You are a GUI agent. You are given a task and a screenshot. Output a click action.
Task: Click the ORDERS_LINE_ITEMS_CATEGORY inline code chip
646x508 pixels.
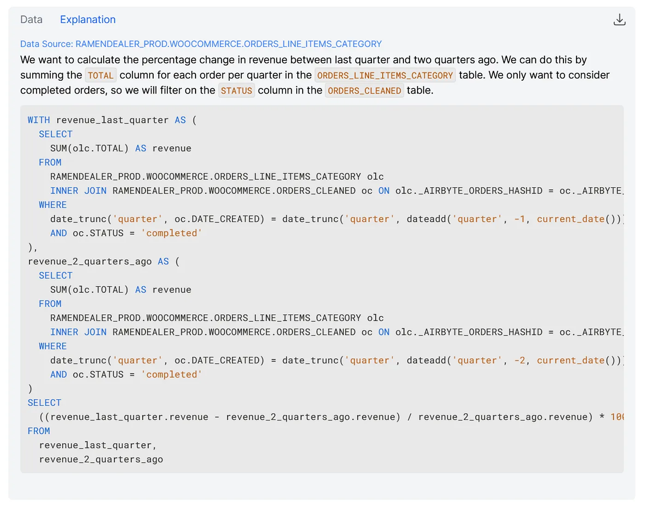(385, 76)
